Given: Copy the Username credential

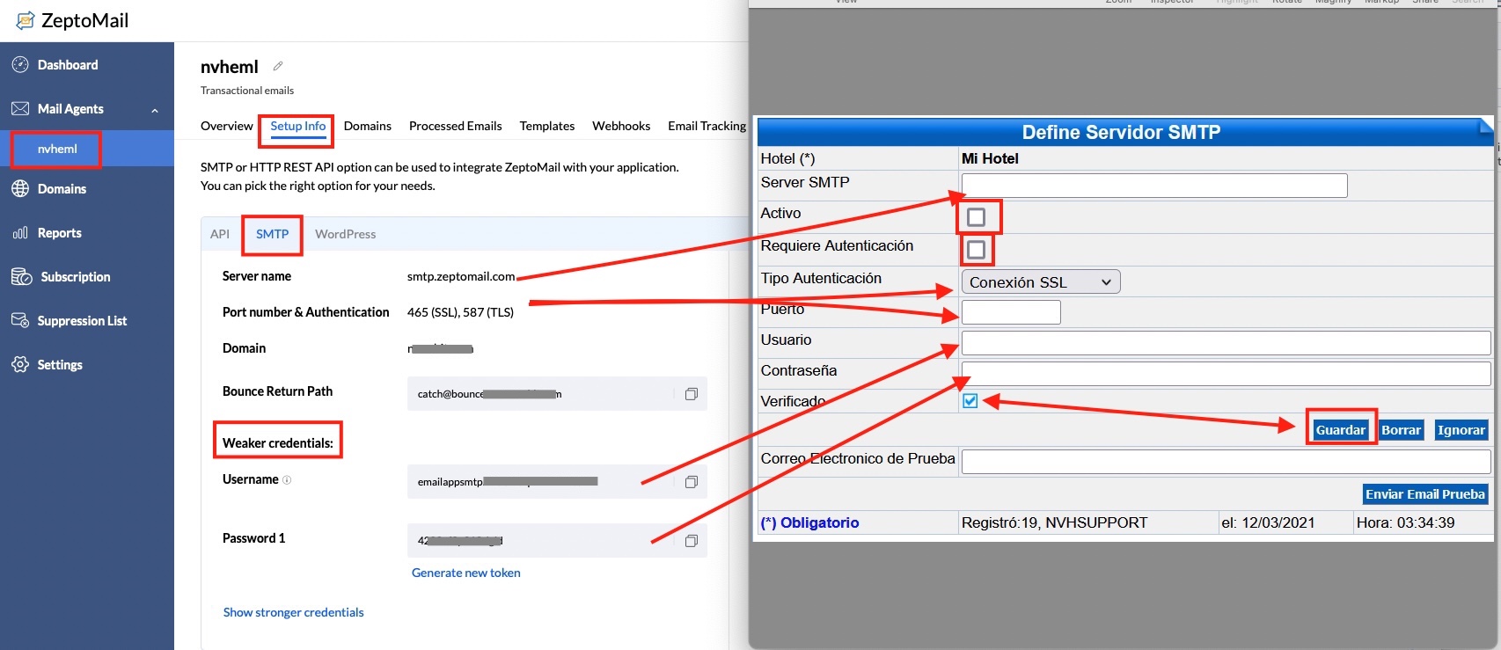Looking at the screenshot, I should coord(691,482).
